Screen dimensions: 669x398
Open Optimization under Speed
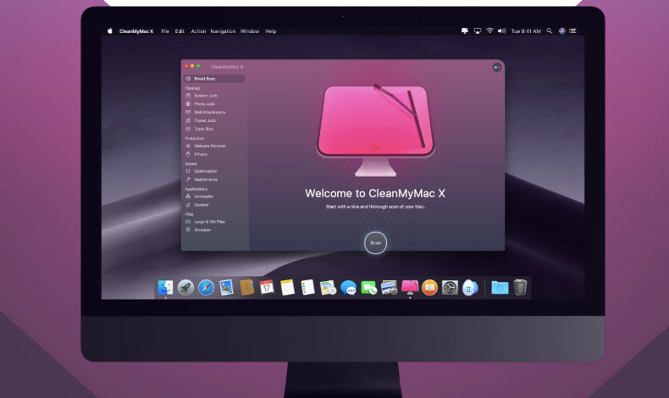point(206,171)
